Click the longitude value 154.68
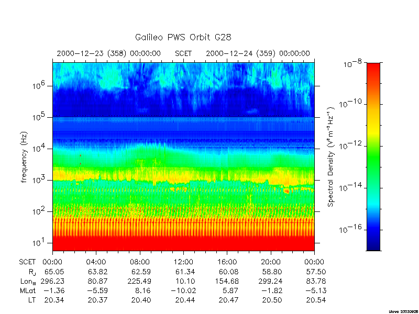This screenshot has width=419, height=314. pos(227,281)
